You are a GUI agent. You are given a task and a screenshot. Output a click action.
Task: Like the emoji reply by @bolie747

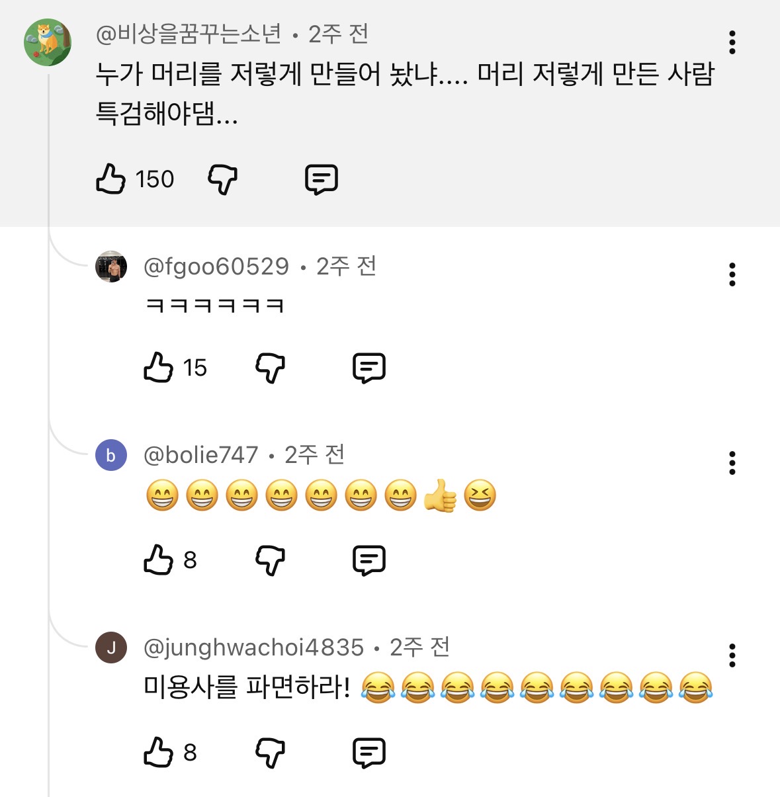(x=159, y=560)
